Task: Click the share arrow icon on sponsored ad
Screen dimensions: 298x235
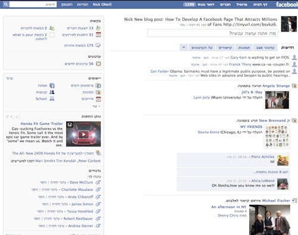Action: pyautogui.click(x=8, y=117)
